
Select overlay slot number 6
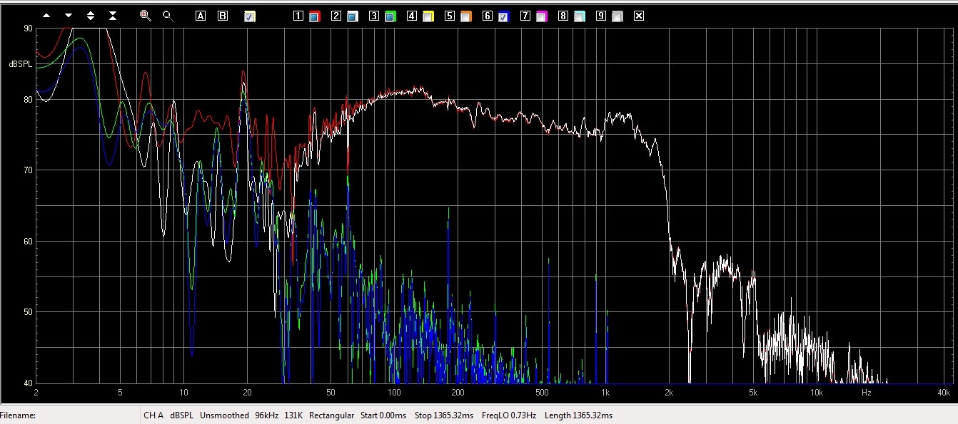click(488, 16)
